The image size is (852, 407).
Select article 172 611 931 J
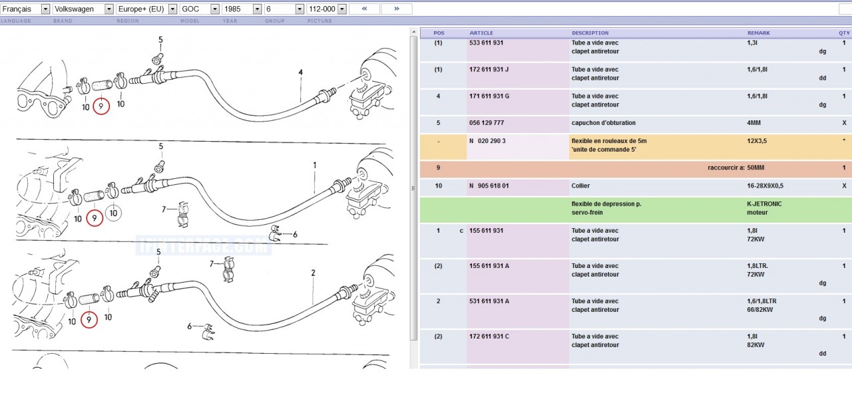pos(489,69)
